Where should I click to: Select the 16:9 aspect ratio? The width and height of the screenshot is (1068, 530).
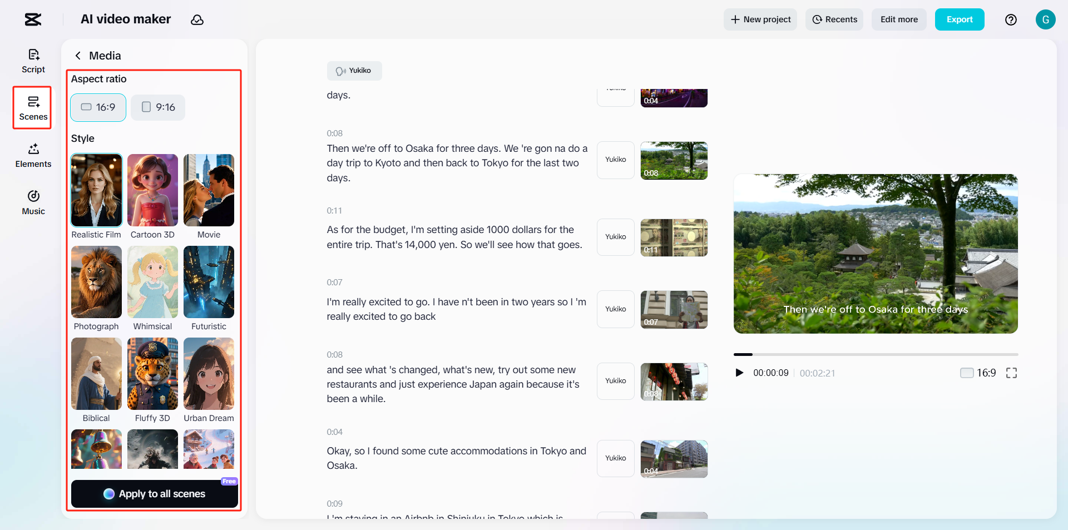(x=98, y=107)
